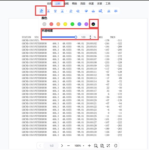Select the sticky note tool icon
Screen dimensions: 149x150
coord(116,11)
